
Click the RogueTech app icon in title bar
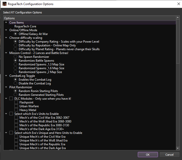(x=5, y=4)
